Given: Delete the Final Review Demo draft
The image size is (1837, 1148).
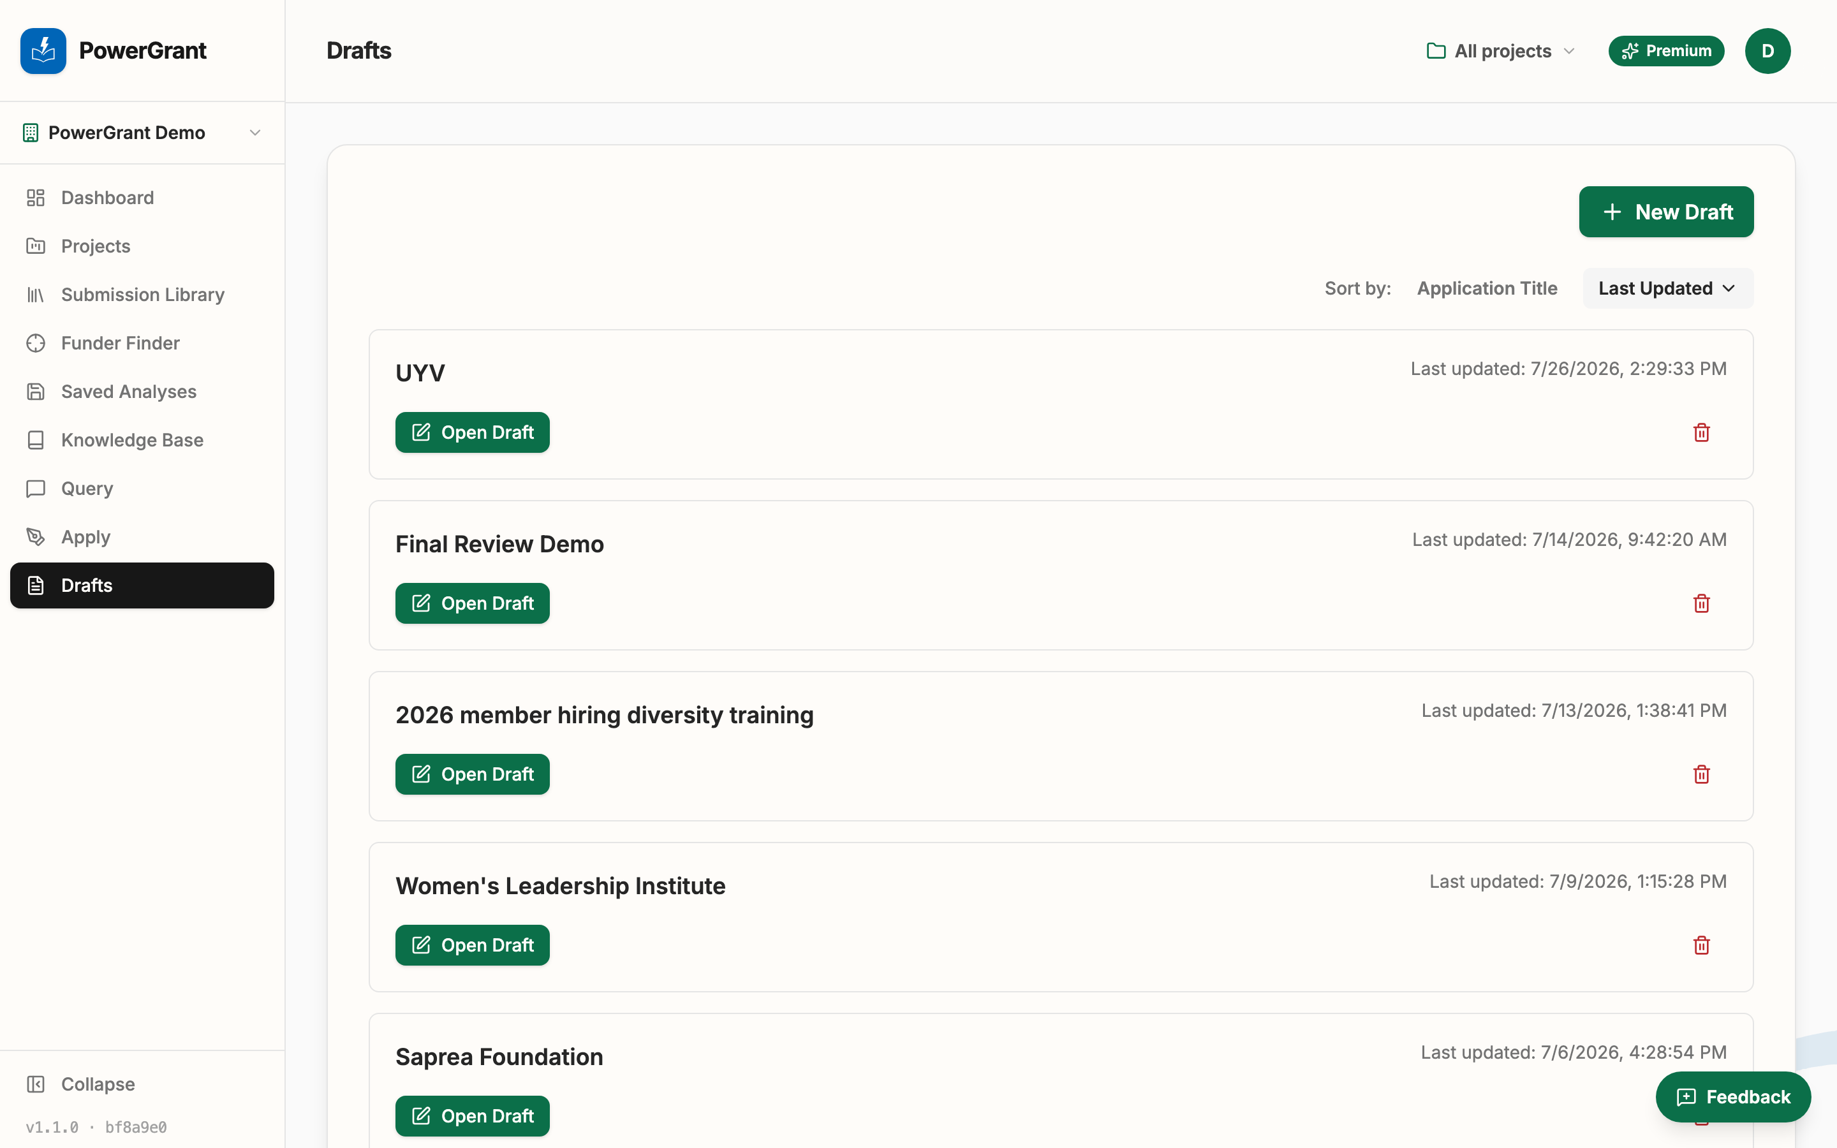Looking at the screenshot, I should (1701, 603).
